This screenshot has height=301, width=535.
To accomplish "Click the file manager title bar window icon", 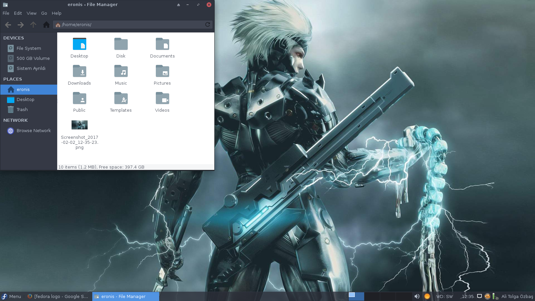I will pyautogui.click(x=5, y=5).
